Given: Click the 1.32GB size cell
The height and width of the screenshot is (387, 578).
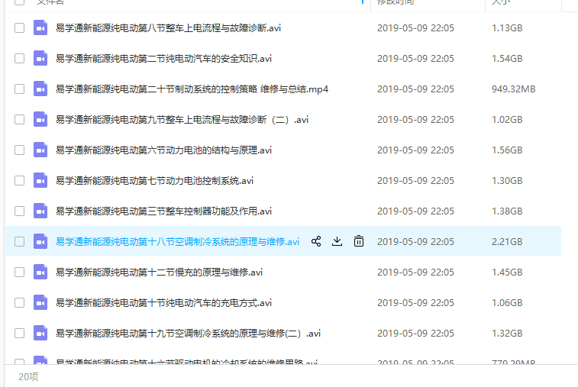Looking at the screenshot, I should click(507, 334).
